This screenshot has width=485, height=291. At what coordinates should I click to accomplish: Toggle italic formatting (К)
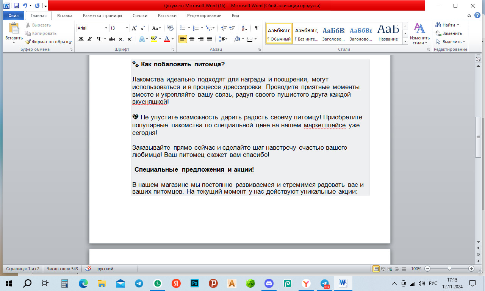pyautogui.click(x=90, y=39)
